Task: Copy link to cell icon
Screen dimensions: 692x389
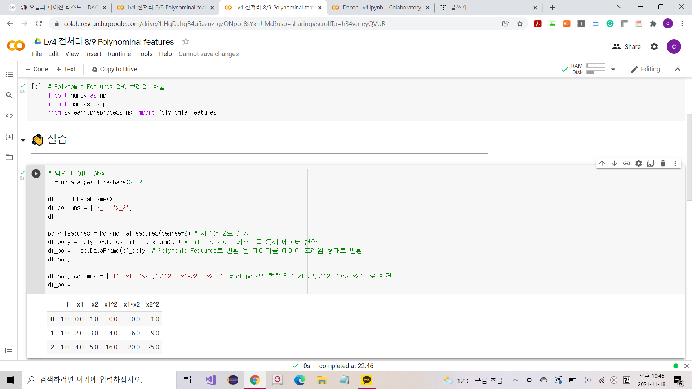Action: [626, 164]
